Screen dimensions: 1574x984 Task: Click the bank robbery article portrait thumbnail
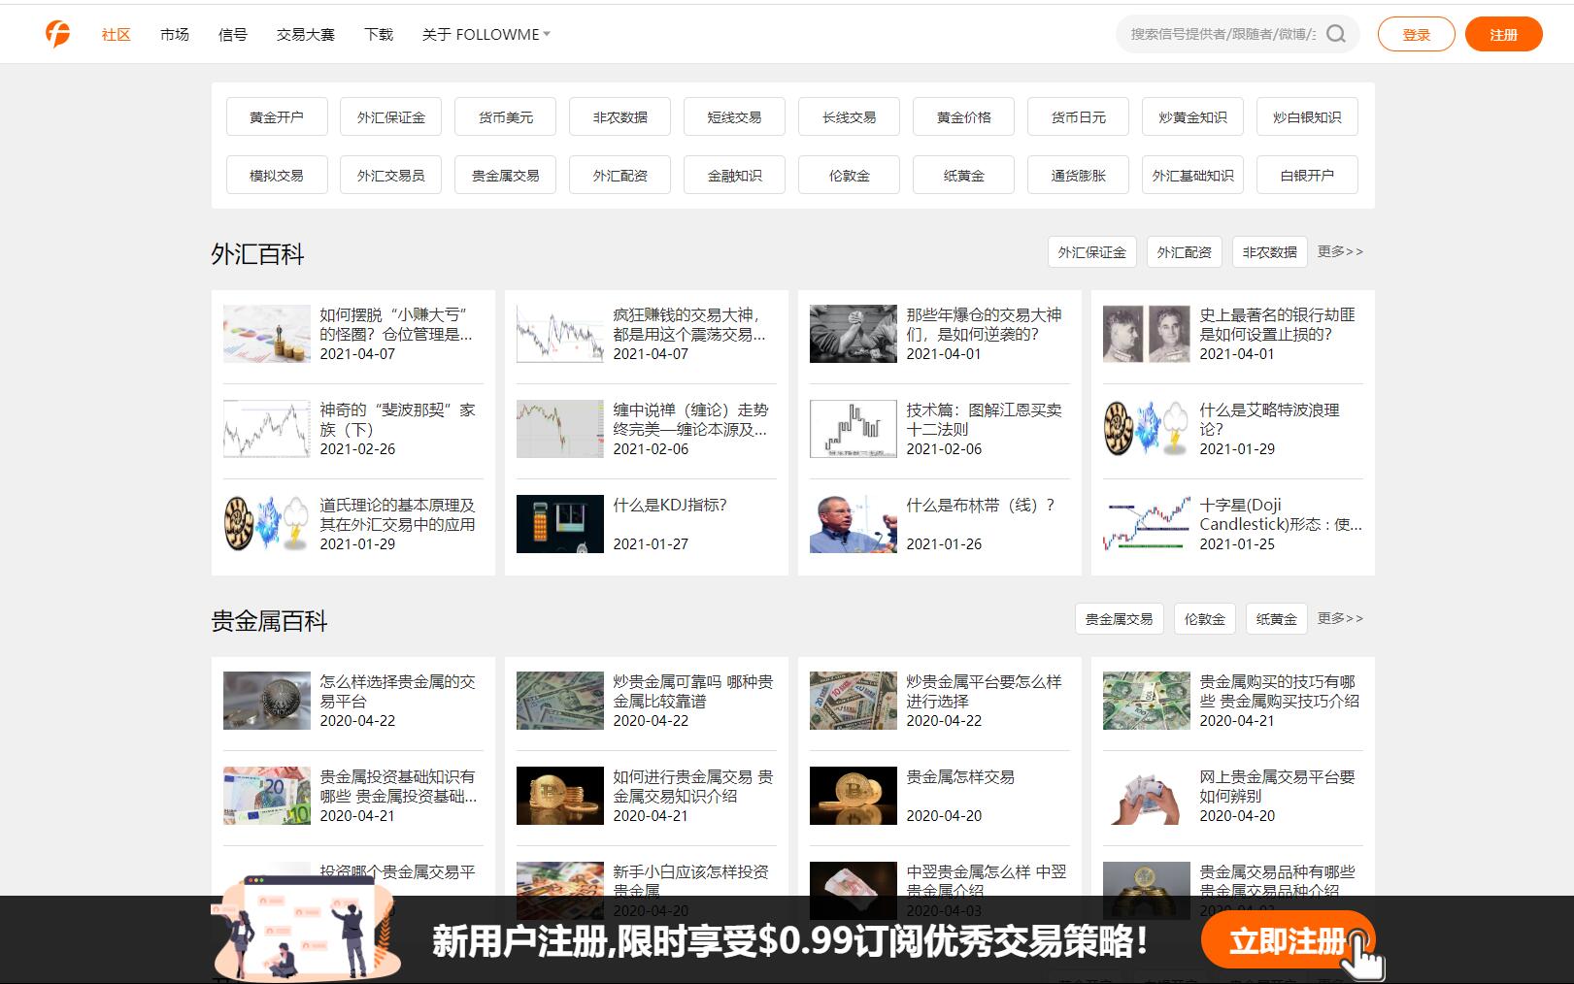click(x=1146, y=334)
